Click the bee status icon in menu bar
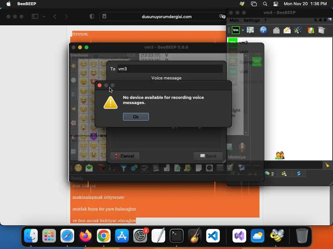This screenshot has width=333, height=249. coord(242,4)
